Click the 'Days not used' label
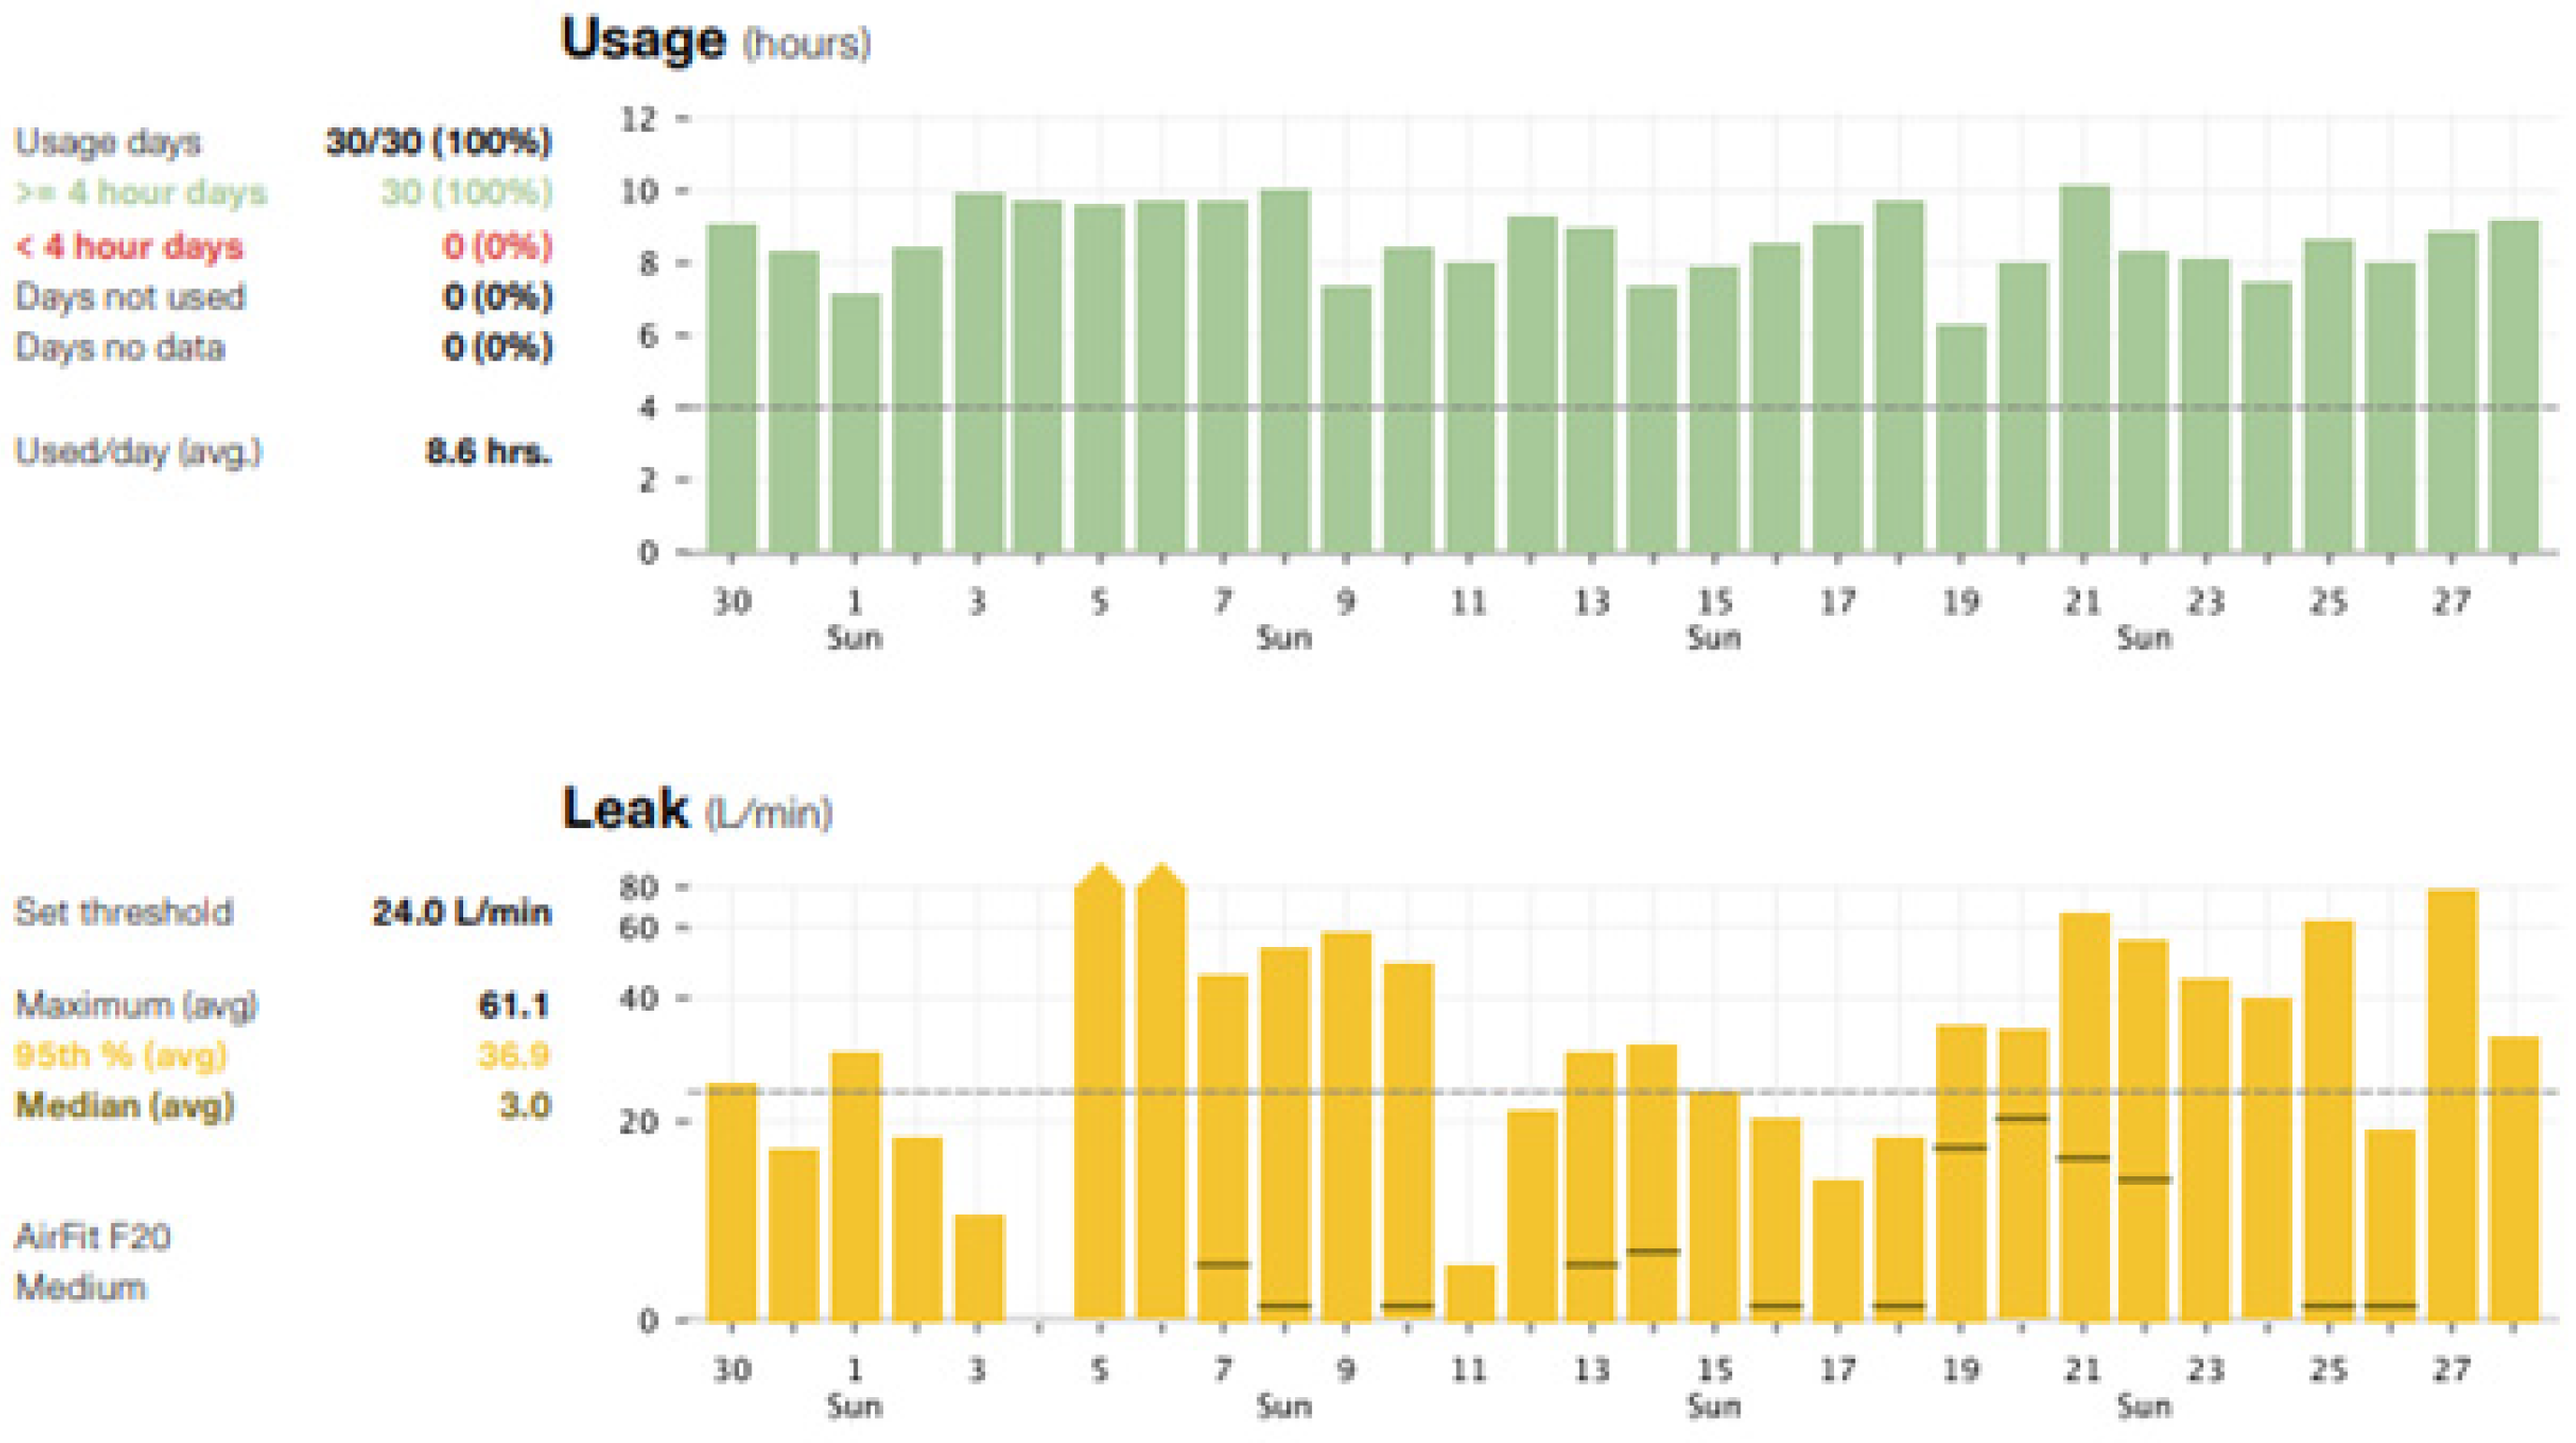This screenshot has height=1443, width=2576. [130, 297]
